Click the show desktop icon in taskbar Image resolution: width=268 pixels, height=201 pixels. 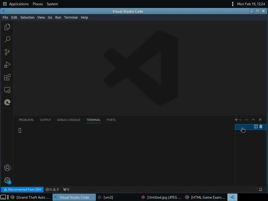[3, 197]
